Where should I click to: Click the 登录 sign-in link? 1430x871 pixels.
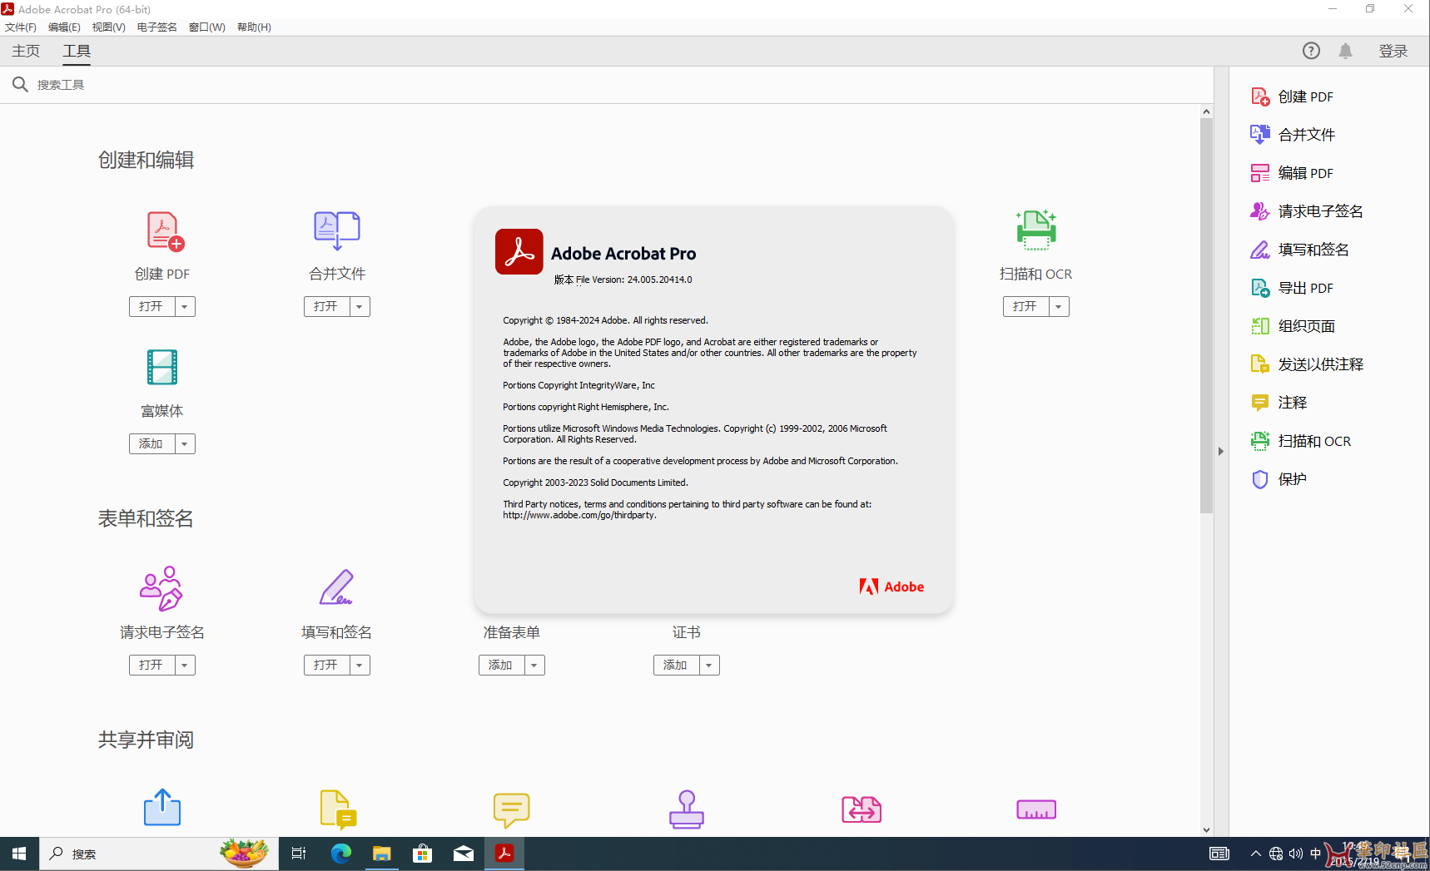coord(1393,51)
